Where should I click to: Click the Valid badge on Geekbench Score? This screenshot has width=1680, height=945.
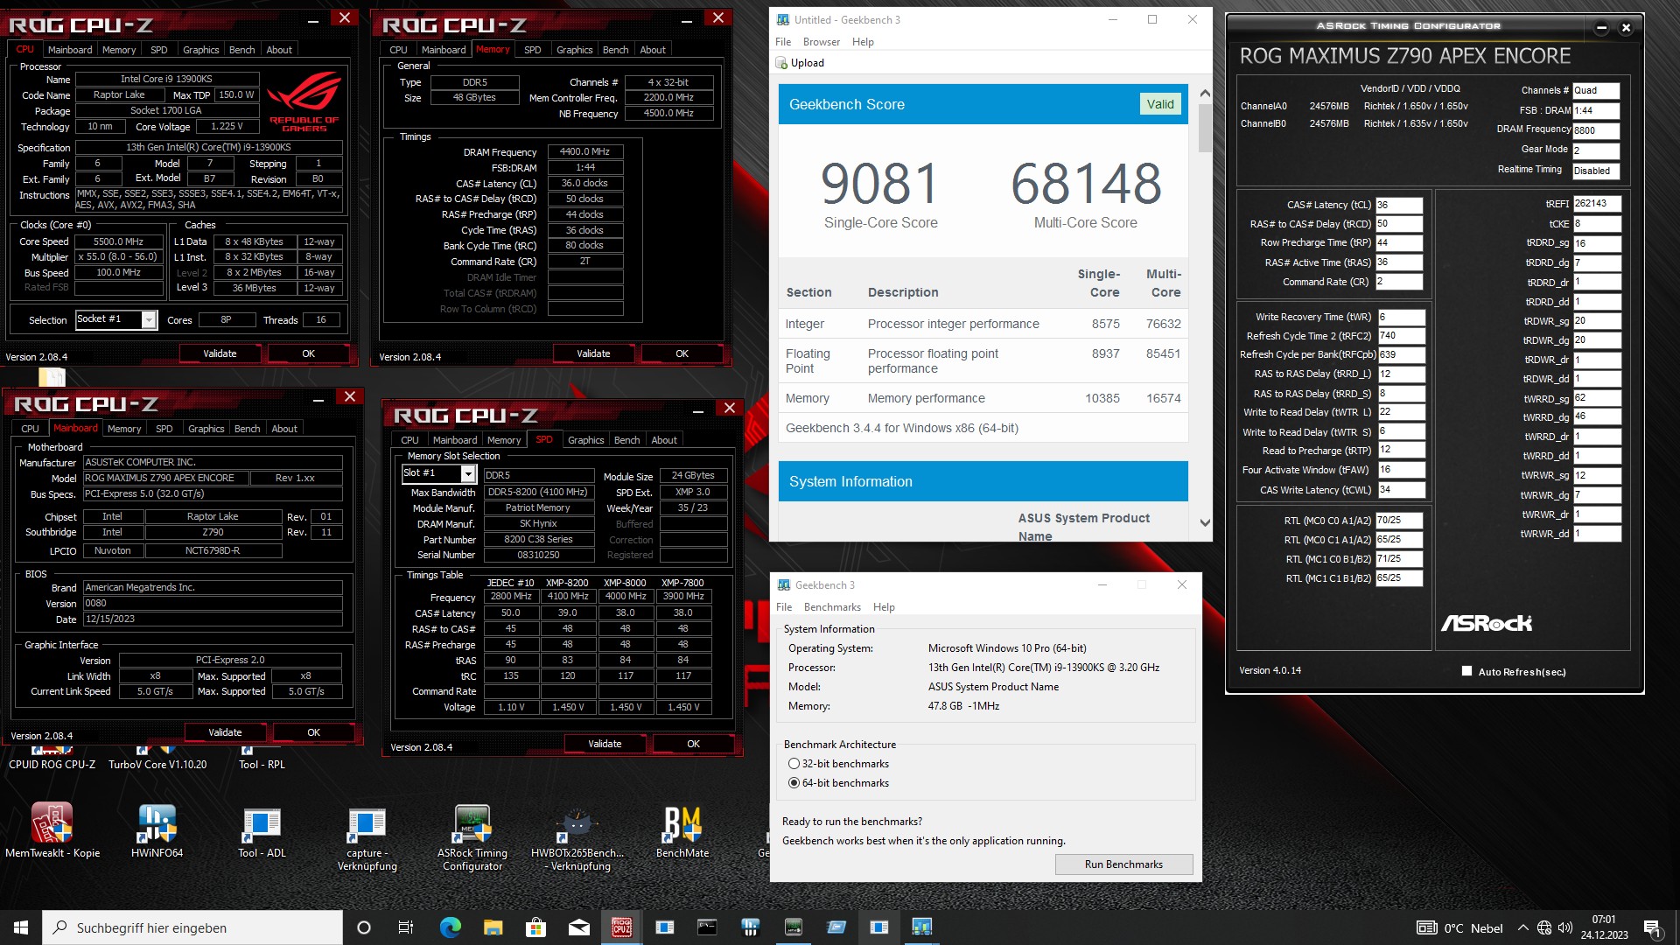pyautogui.click(x=1160, y=104)
